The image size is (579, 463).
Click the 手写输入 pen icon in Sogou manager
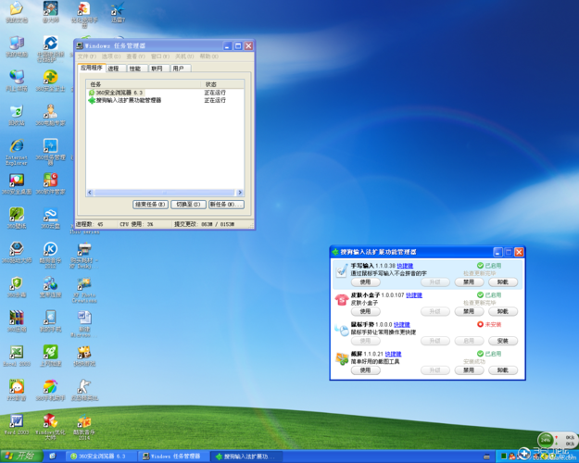(342, 270)
